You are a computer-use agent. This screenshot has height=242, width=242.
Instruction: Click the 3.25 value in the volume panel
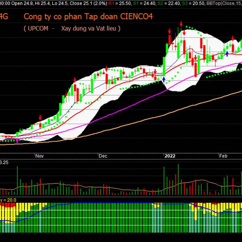coord(4,163)
